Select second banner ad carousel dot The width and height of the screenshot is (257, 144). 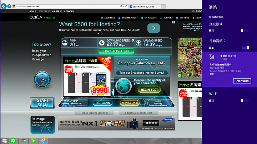coord(102,33)
